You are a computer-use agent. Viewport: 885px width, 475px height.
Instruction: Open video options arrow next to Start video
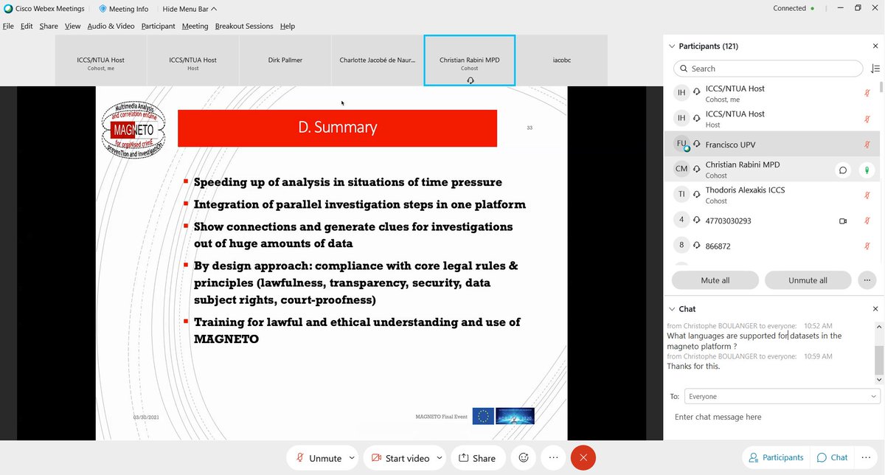[x=440, y=458]
